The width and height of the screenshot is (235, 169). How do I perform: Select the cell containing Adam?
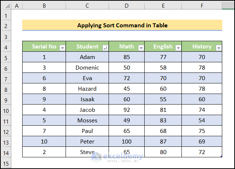pyautogui.click(x=87, y=57)
